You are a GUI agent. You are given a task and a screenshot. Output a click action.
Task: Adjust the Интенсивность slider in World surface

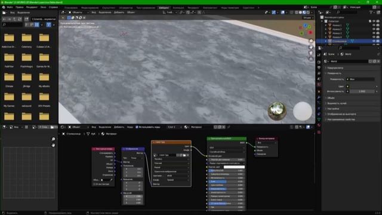(362, 91)
